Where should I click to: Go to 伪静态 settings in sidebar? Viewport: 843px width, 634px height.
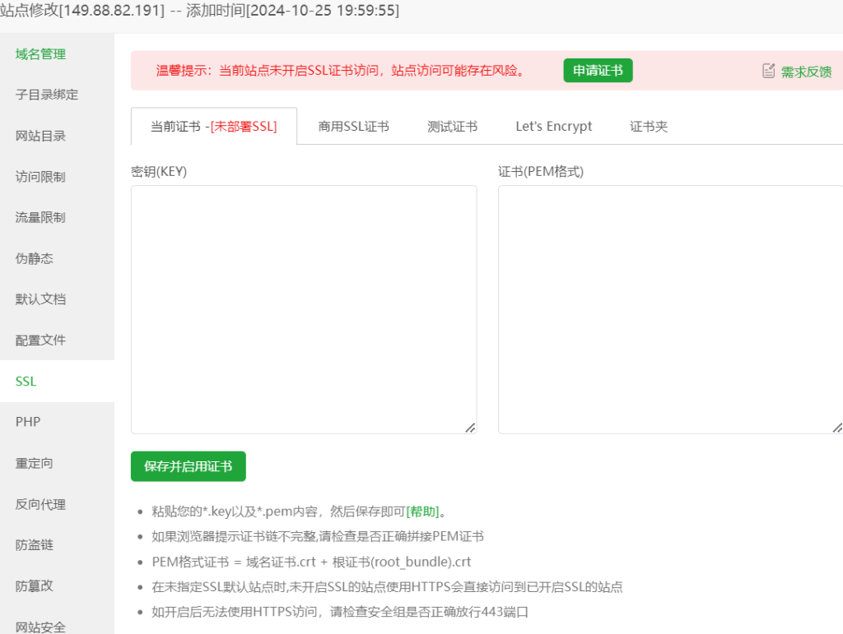[x=35, y=258]
